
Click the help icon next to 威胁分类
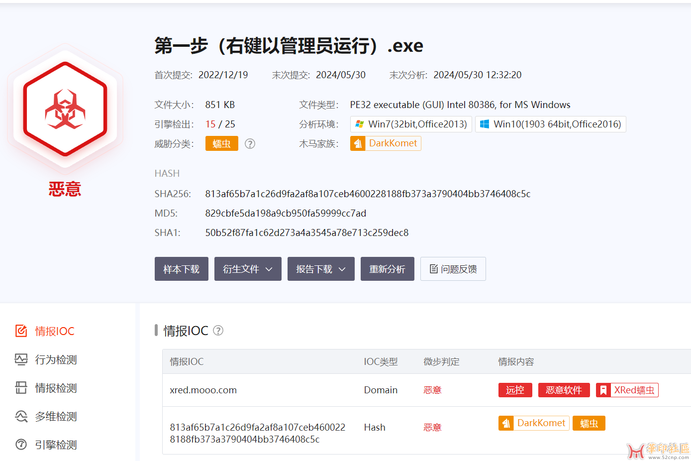250,144
